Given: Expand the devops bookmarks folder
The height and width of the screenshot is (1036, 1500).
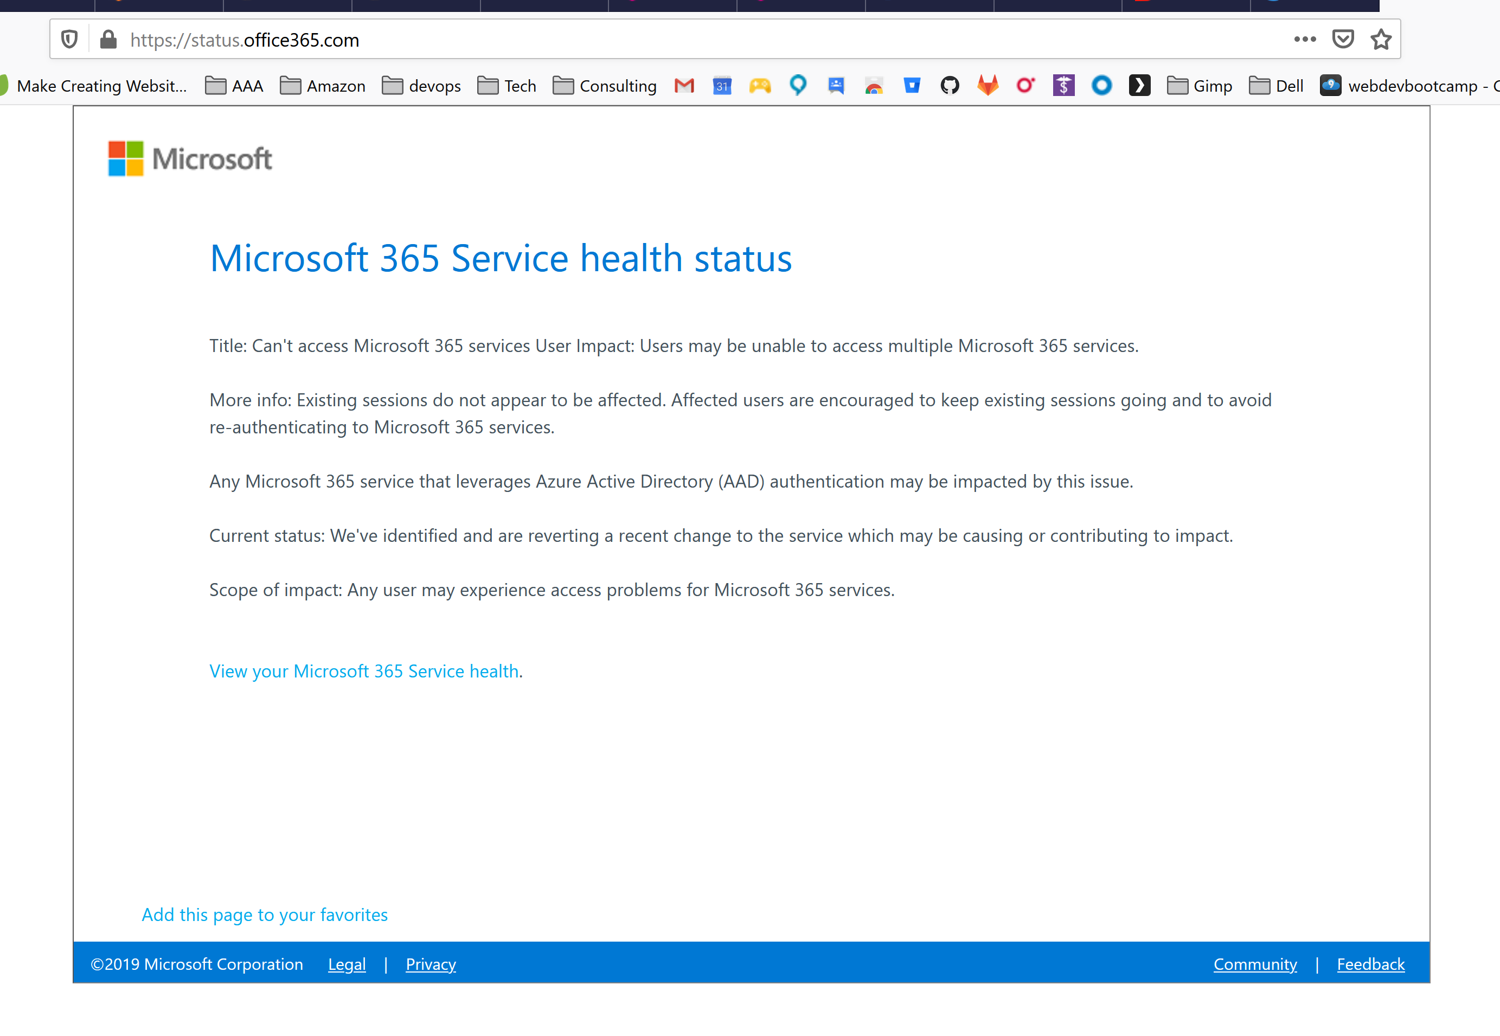Looking at the screenshot, I should (421, 86).
